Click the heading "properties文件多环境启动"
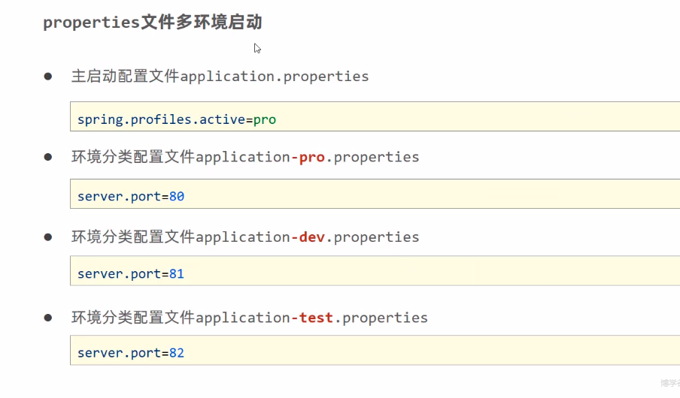This screenshot has height=398, width=680. (153, 23)
